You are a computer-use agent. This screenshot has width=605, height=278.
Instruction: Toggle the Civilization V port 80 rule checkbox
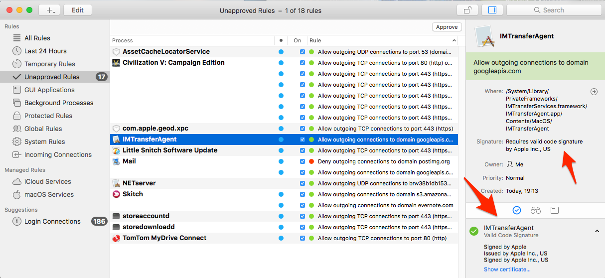[x=302, y=63]
